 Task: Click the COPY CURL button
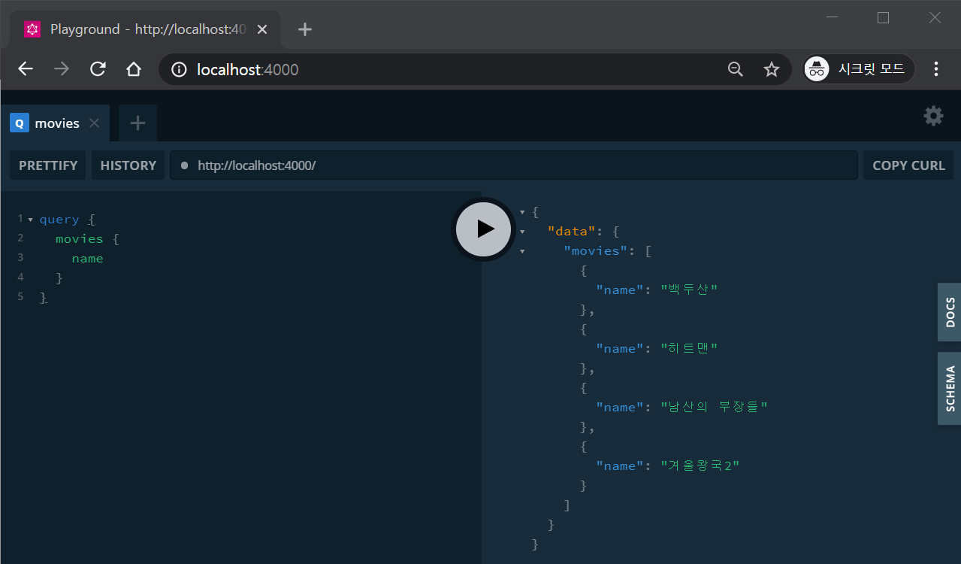pos(908,165)
